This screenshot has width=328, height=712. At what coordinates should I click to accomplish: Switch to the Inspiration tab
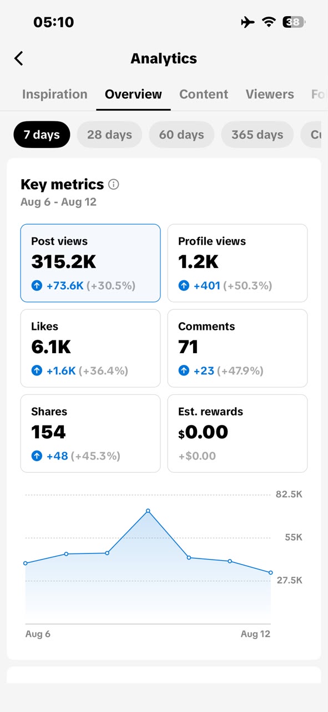(x=55, y=95)
